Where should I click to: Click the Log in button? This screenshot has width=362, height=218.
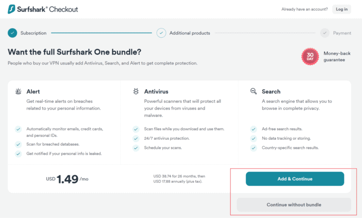[342, 9]
